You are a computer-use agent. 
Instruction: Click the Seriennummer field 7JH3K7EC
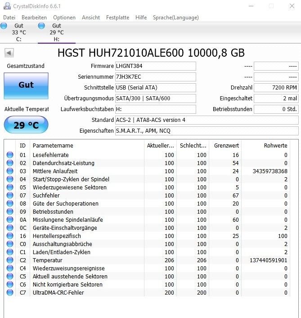(x=156, y=77)
